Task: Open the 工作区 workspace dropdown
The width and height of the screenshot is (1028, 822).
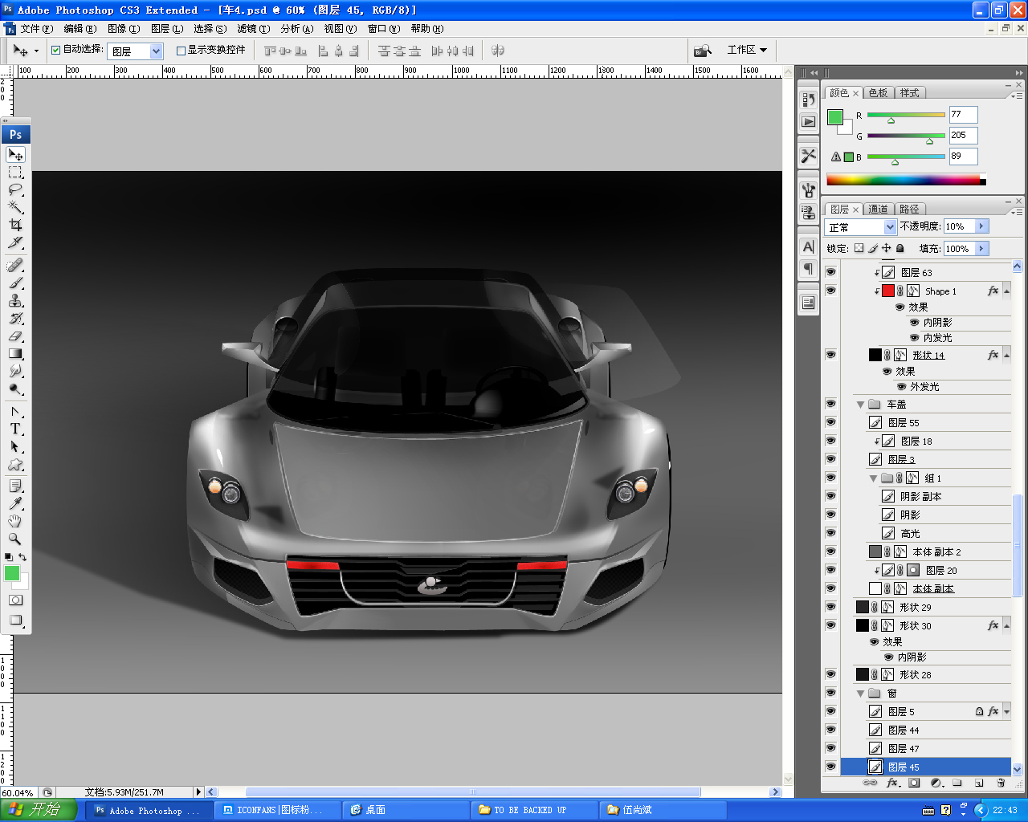Action: coord(747,50)
